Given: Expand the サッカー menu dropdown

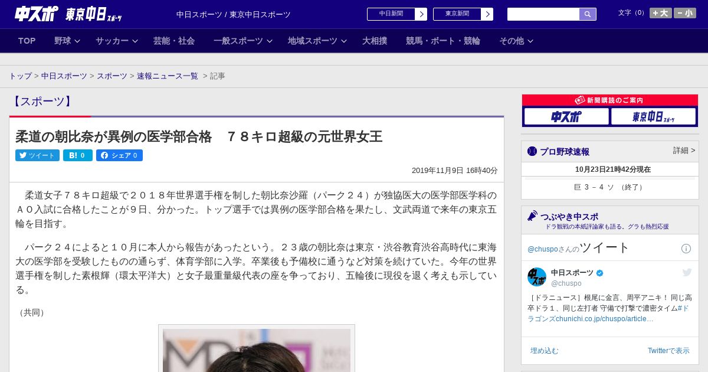Looking at the screenshot, I should point(117,41).
